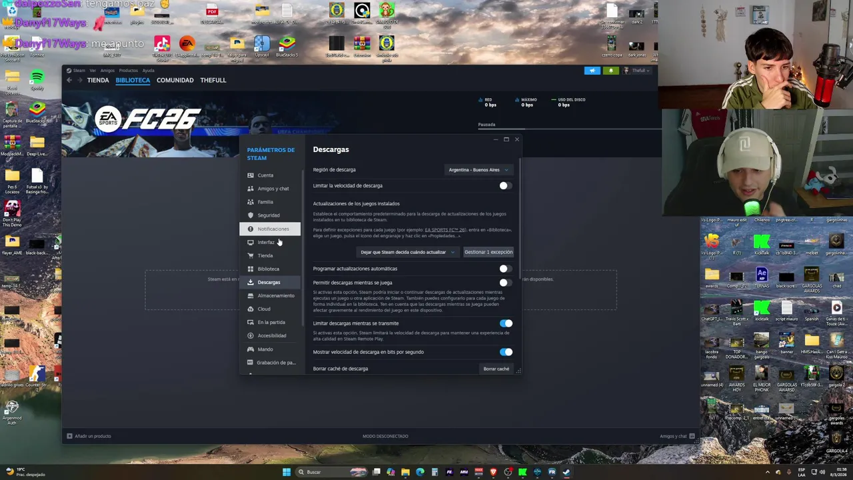This screenshot has height=480, width=853.
Task: Open the Productos menu
Action: [x=128, y=71]
